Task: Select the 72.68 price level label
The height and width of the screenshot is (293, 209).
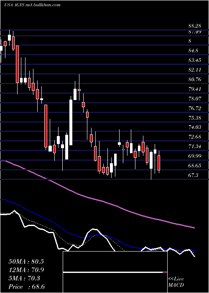Action: pyautogui.click(x=195, y=137)
